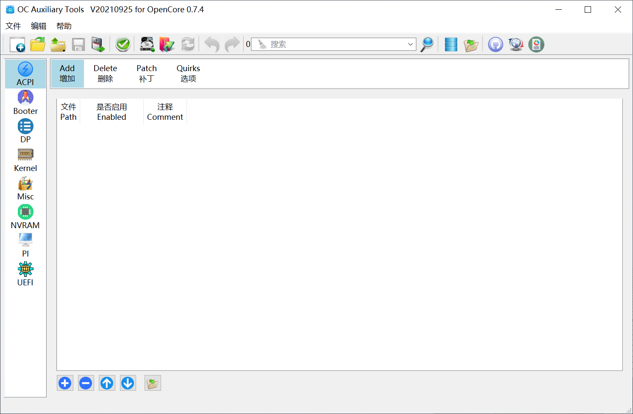This screenshot has width=633, height=414.
Task: Create a new config file
Action: tap(17, 44)
